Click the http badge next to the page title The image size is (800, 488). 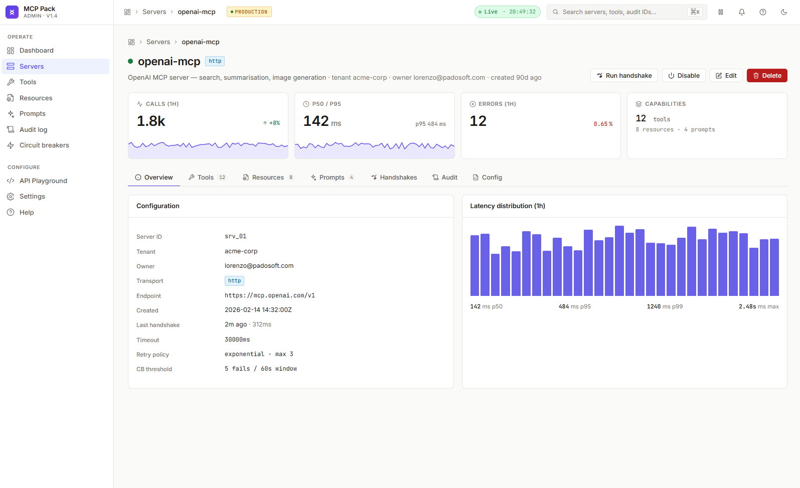(215, 61)
